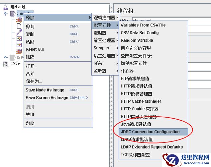Open 帮助 from context menu
The image size is (211, 167).
(x=58, y=123)
